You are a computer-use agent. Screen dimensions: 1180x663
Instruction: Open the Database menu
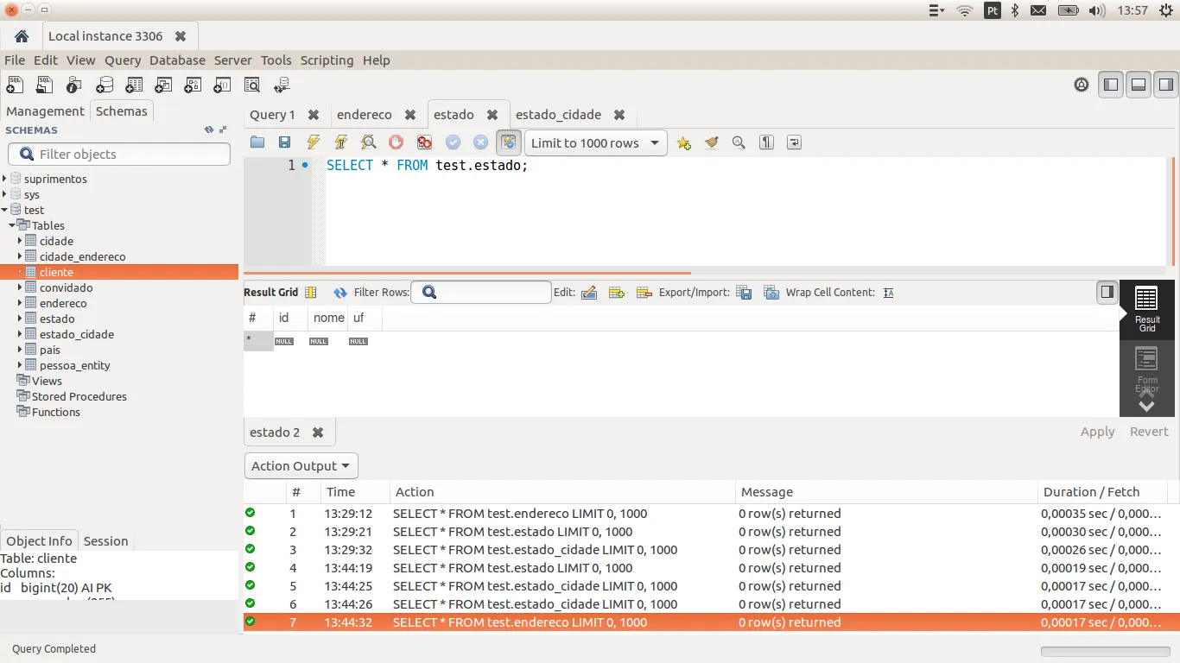(177, 60)
